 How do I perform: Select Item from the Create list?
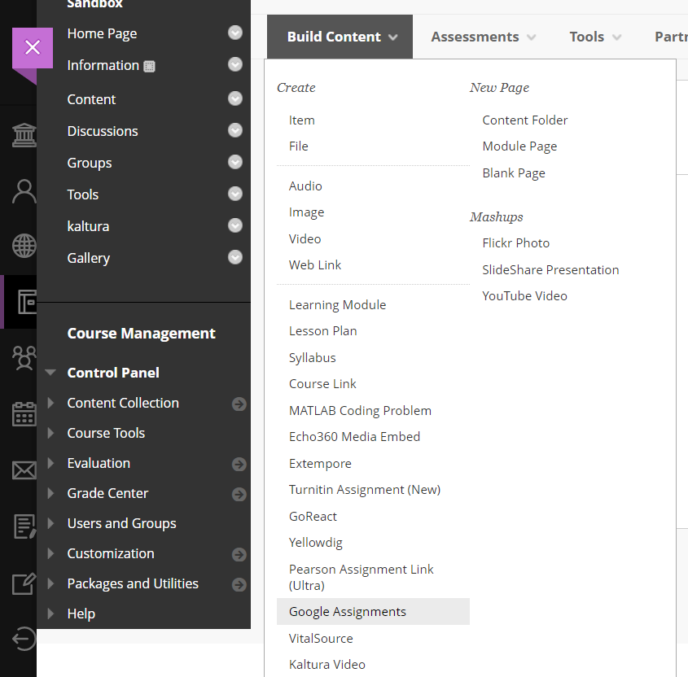tap(302, 120)
